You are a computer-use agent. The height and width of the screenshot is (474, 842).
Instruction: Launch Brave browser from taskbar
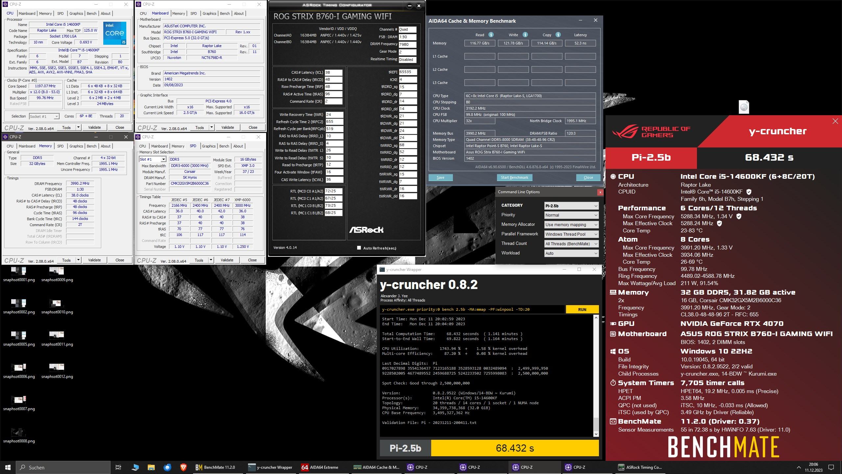tap(183, 467)
